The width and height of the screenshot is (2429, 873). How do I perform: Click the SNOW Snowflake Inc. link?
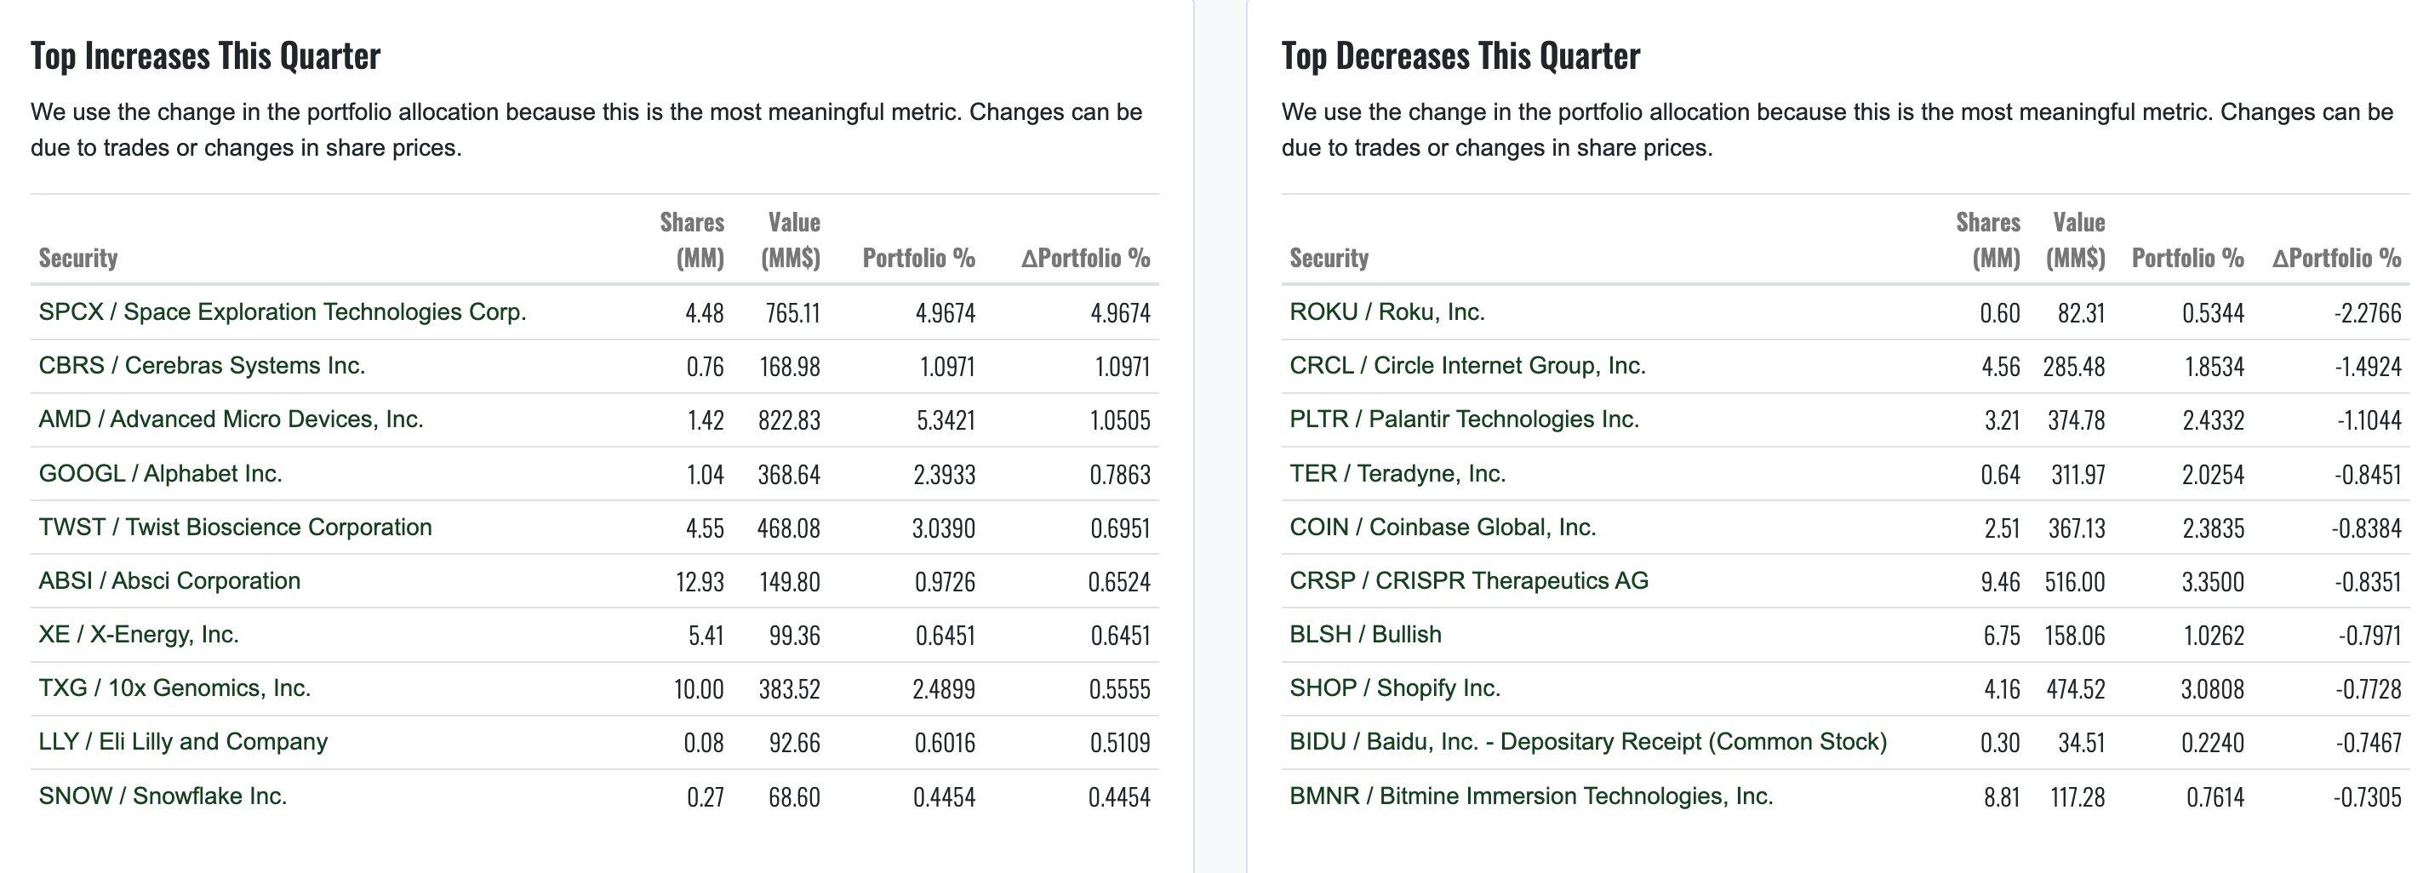click(163, 796)
